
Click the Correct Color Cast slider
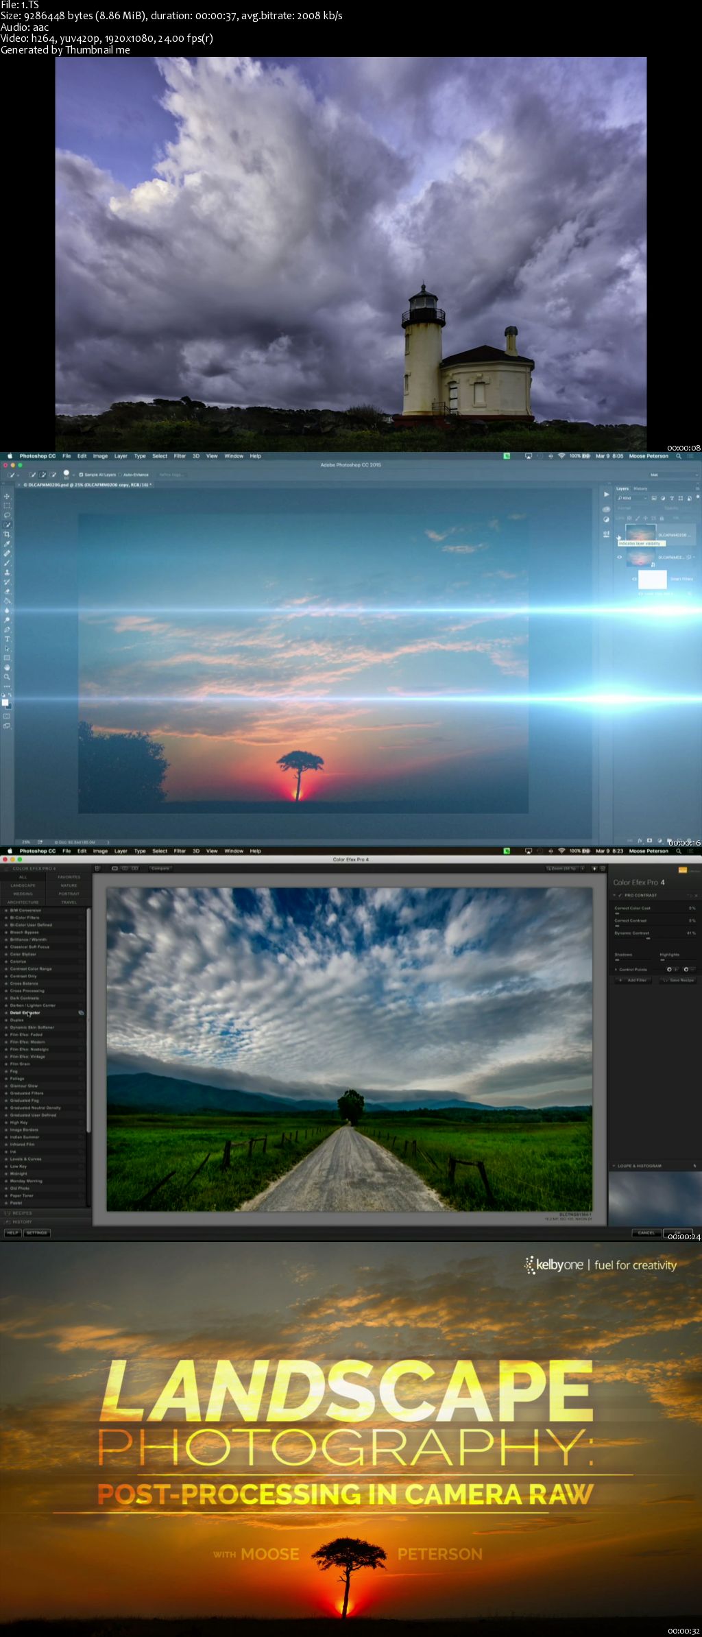(x=655, y=913)
